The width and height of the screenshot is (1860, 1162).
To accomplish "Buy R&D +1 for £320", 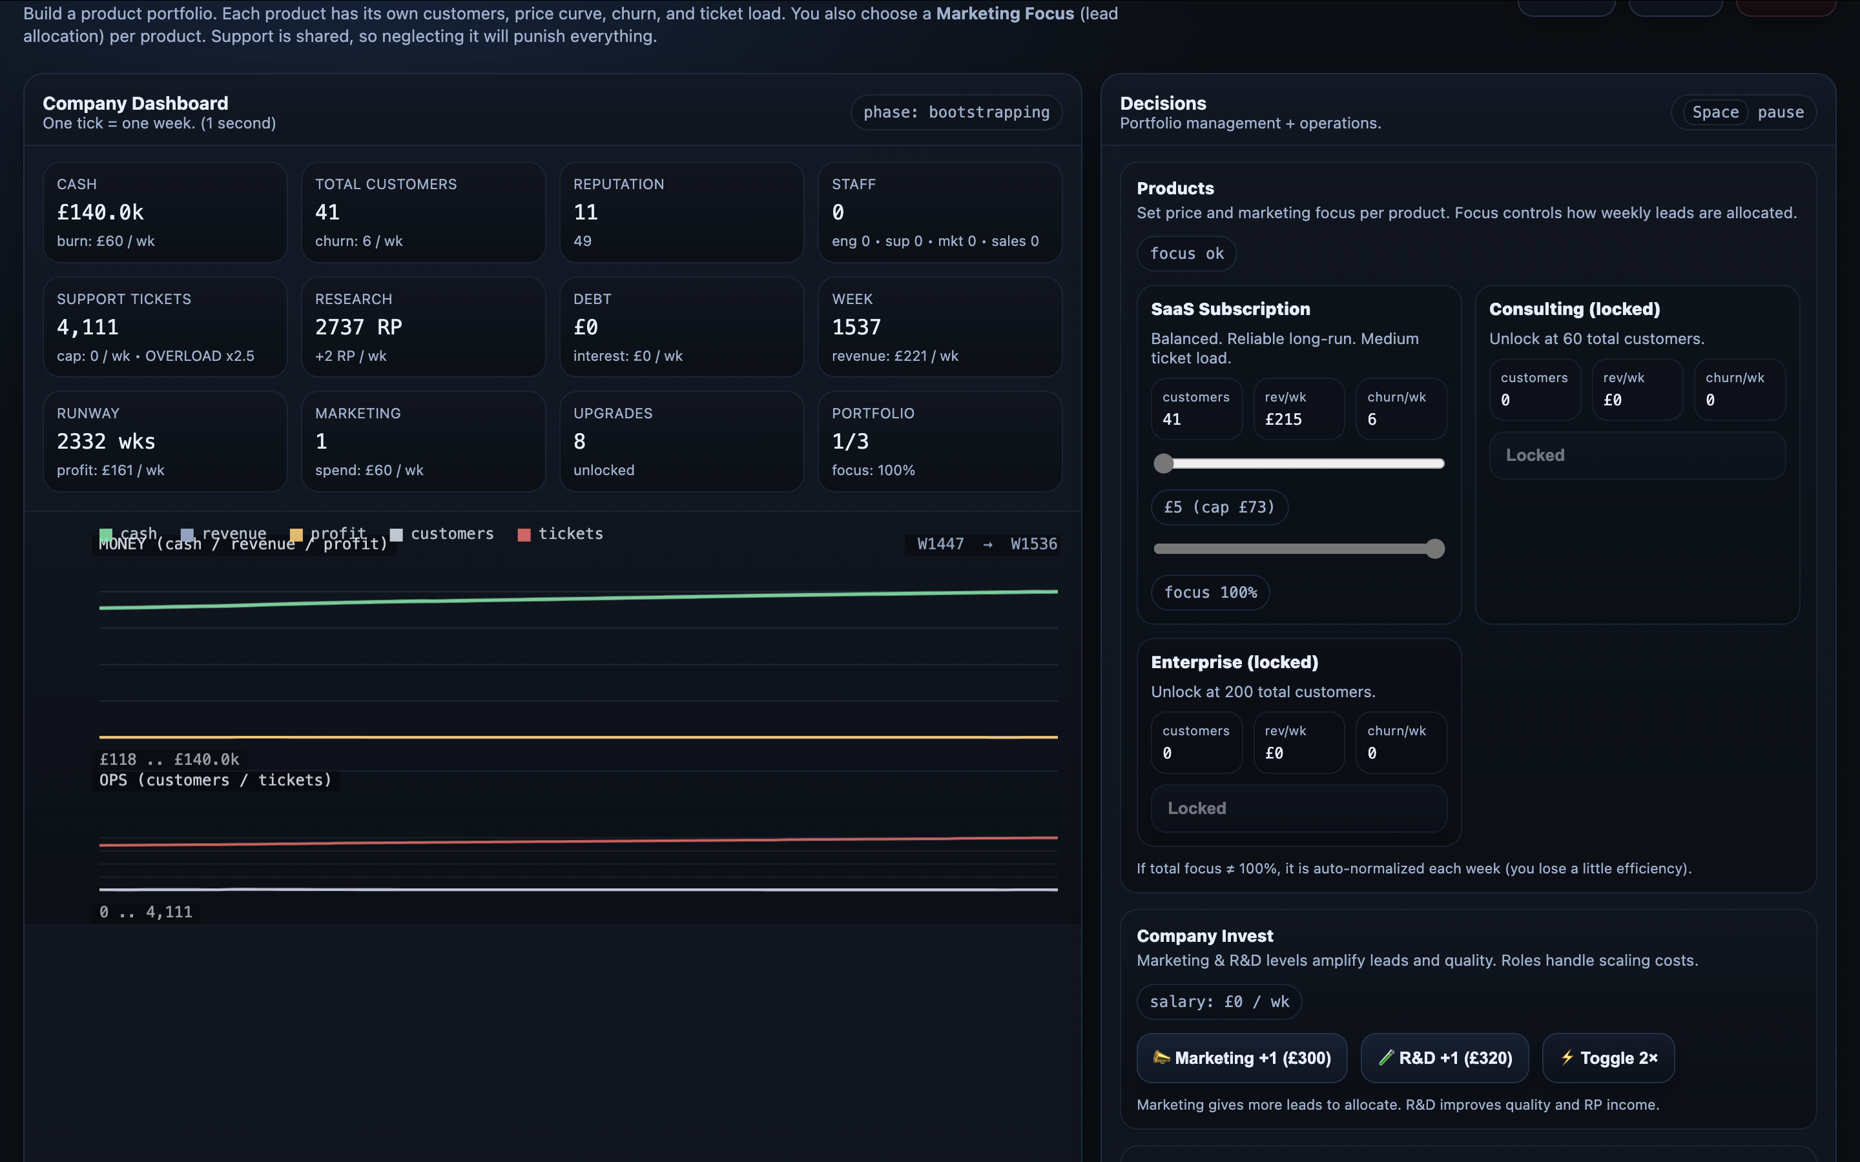I will (1443, 1057).
